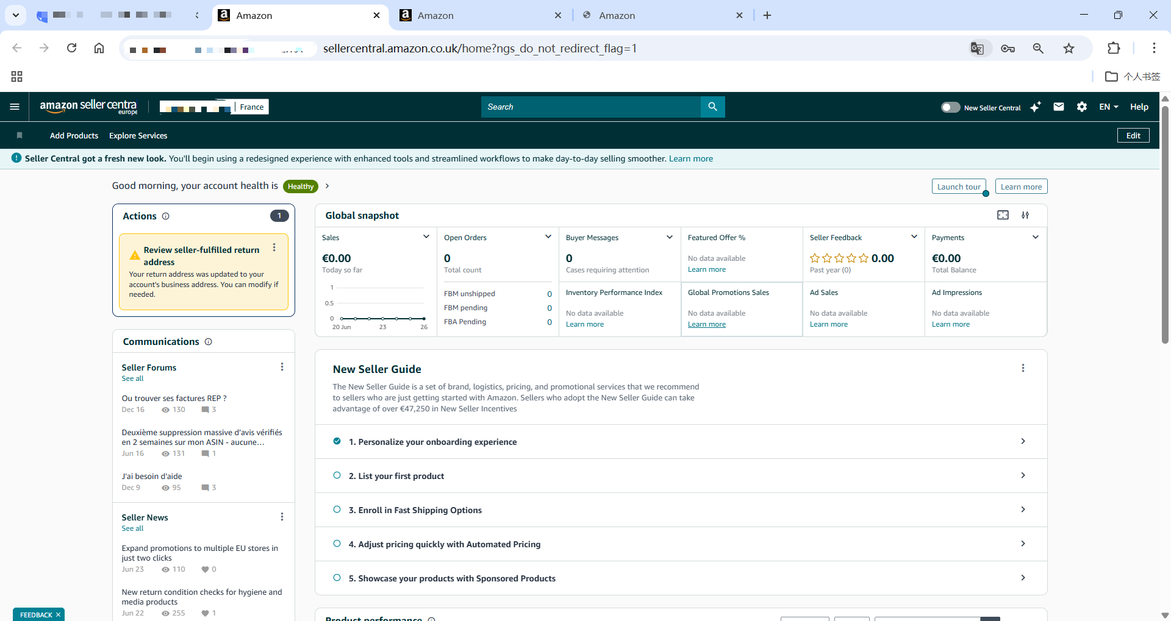Click the zoom magnifier icon in address bar
The width and height of the screenshot is (1171, 621).
coord(1038,48)
